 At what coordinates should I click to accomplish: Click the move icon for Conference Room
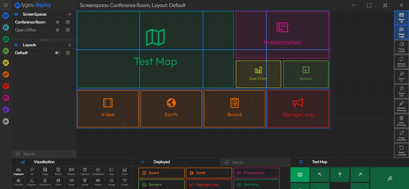tap(58, 22)
